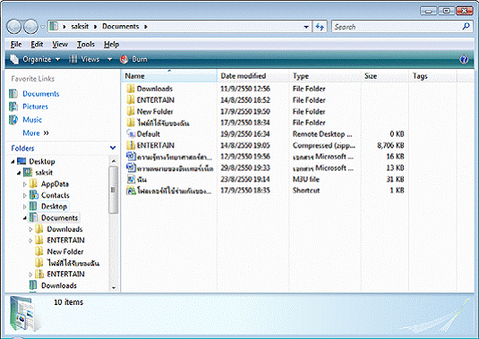Collapse Desktop root tree node
This screenshot has width=479, height=339.
pyautogui.click(x=13, y=161)
